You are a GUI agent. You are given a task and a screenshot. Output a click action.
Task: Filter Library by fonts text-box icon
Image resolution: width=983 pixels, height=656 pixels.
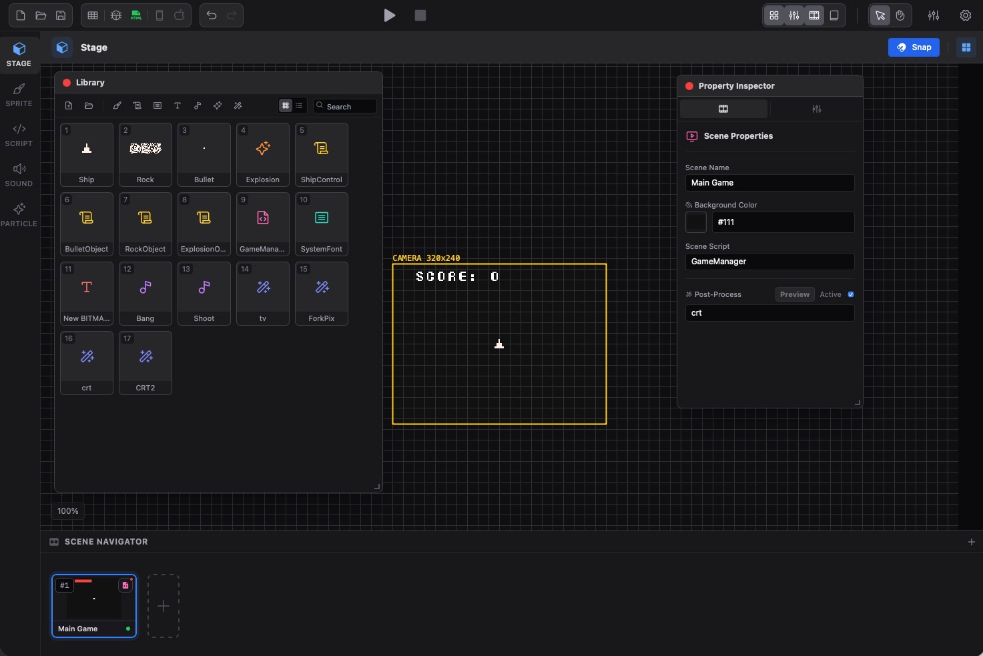(x=157, y=105)
